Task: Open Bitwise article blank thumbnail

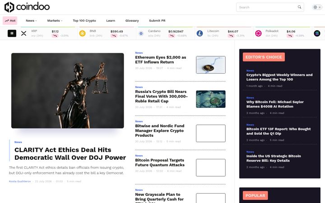Action: pos(211,133)
